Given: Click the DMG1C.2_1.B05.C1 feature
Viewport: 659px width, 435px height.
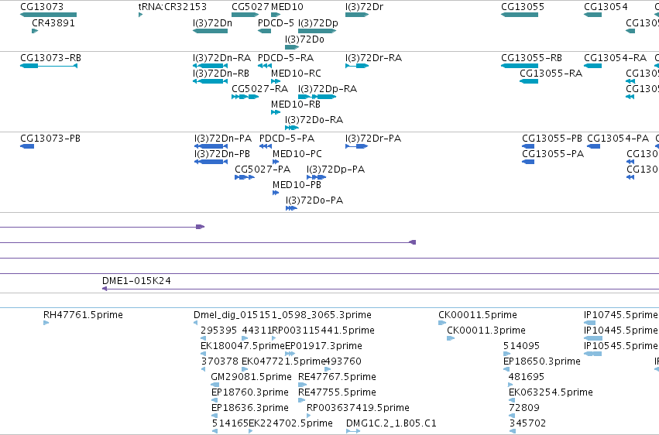Looking at the screenshot, I should click(353, 432).
